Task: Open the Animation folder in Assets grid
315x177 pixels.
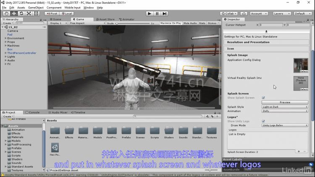Action: [55, 131]
